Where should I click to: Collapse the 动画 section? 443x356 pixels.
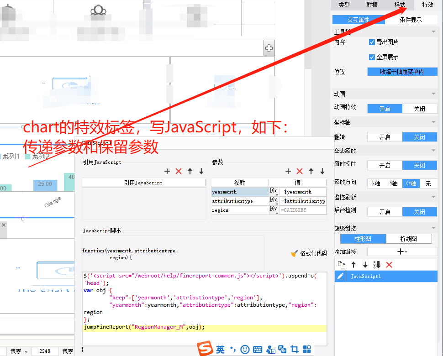pyautogui.click(x=433, y=94)
